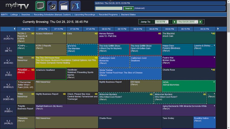
Task: Open Andy Griffith: Opie's Ill-Gotten Gain
Action: [x=146, y=50]
